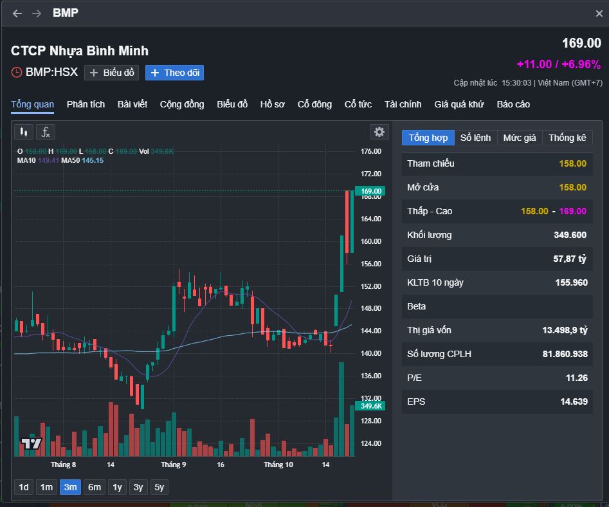Switch chart range to 1y
Viewport: 609px width, 507px height.
tap(117, 487)
